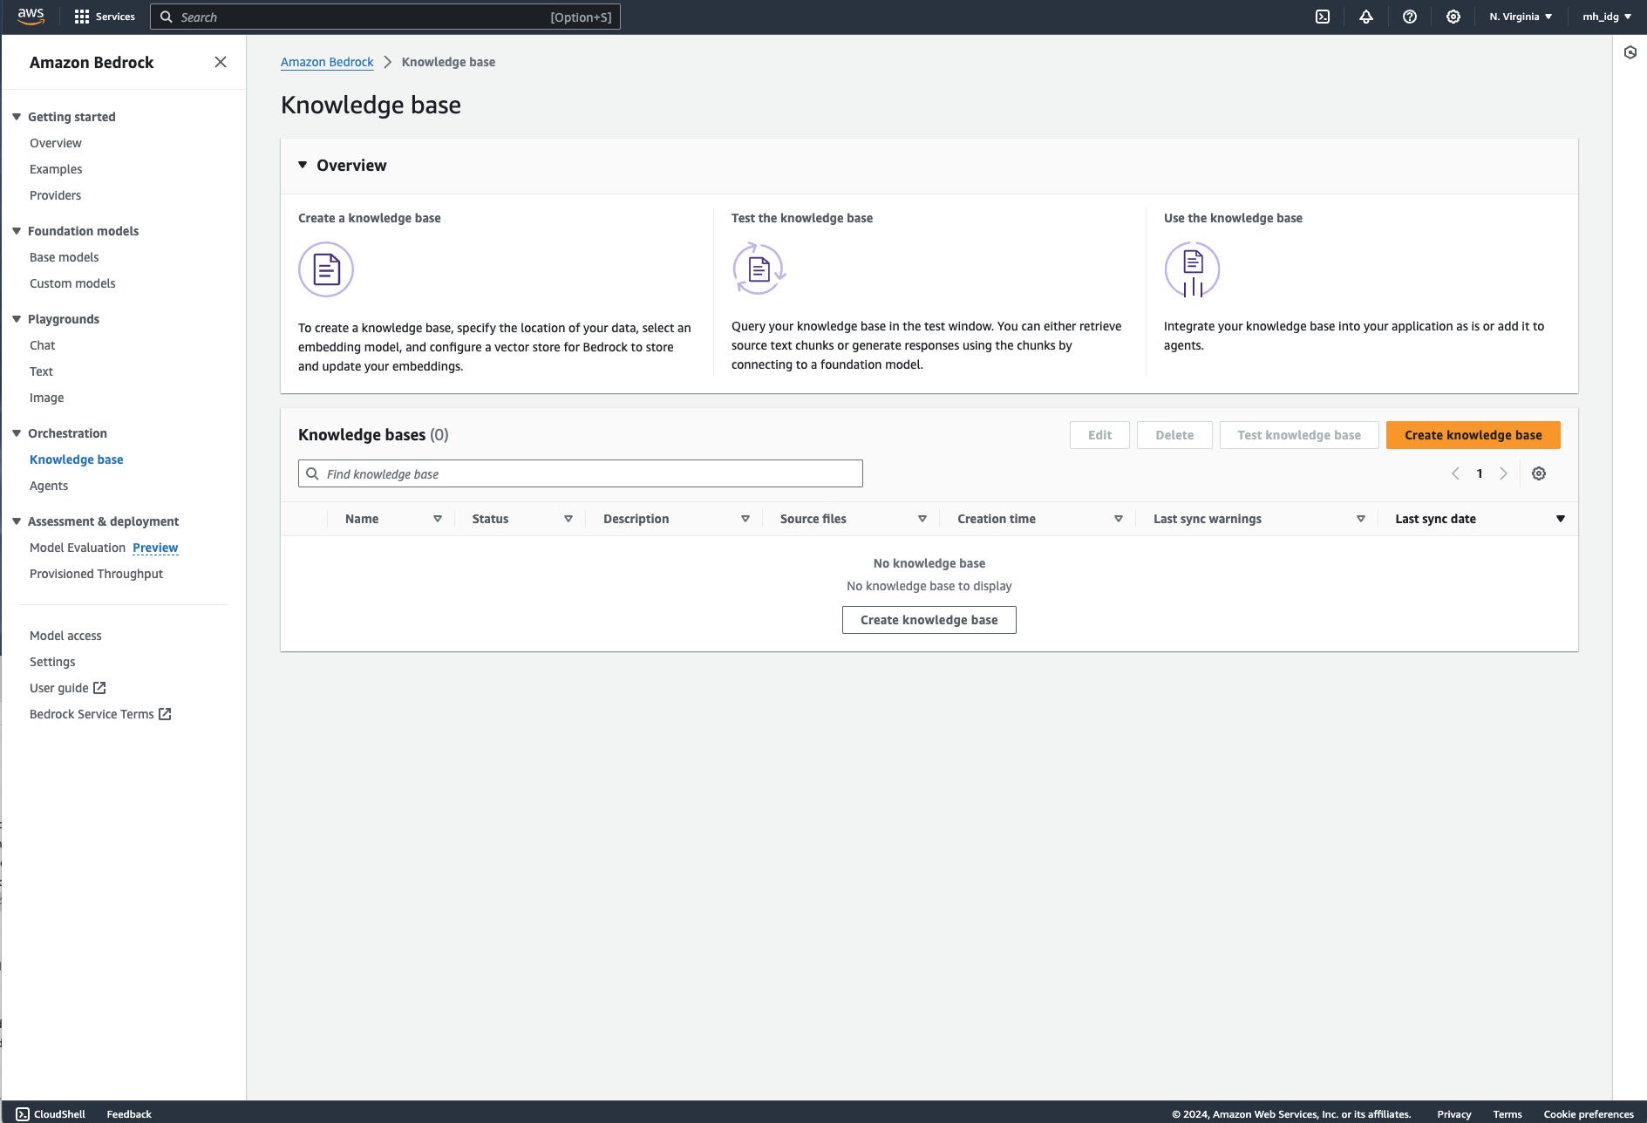Image resolution: width=1647 pixels, height=1123 pixels.
Task: Open the notifications bell
Action: 1366,17
